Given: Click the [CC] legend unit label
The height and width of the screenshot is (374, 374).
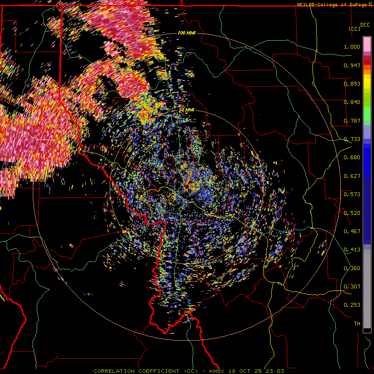Looking at the screenshot, I should click(x=354, y=29).
